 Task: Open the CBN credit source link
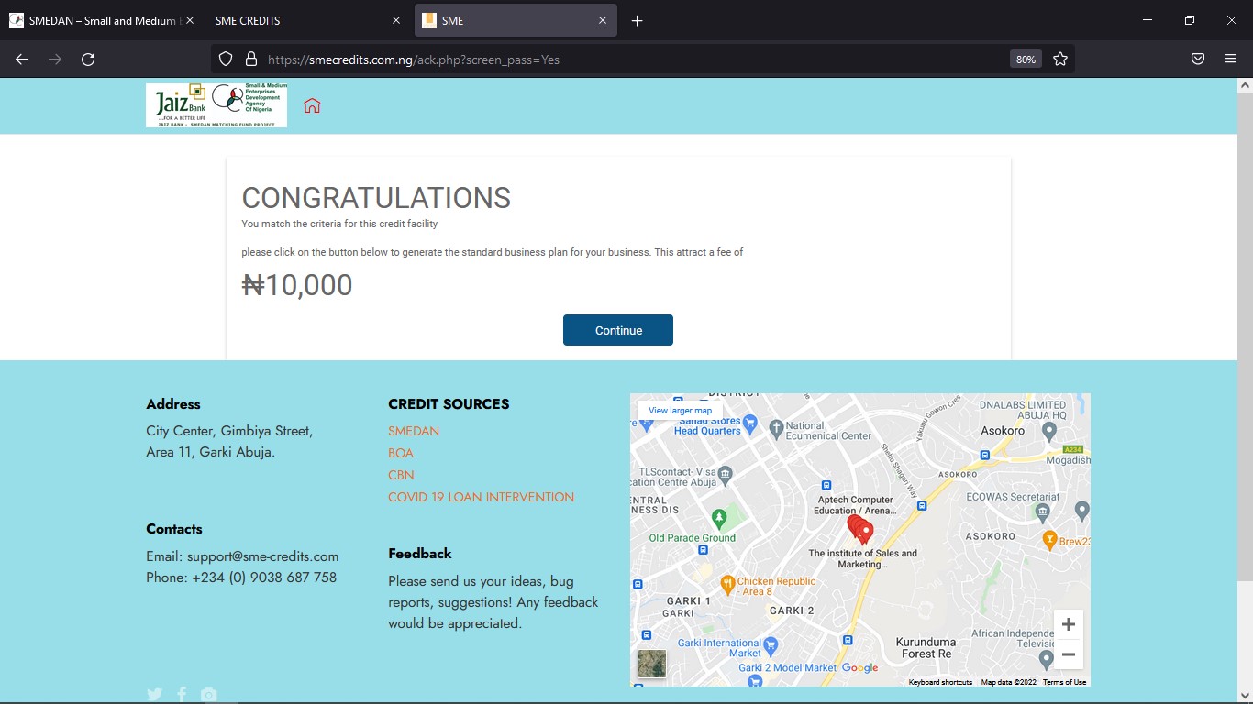tap(401, 475)
